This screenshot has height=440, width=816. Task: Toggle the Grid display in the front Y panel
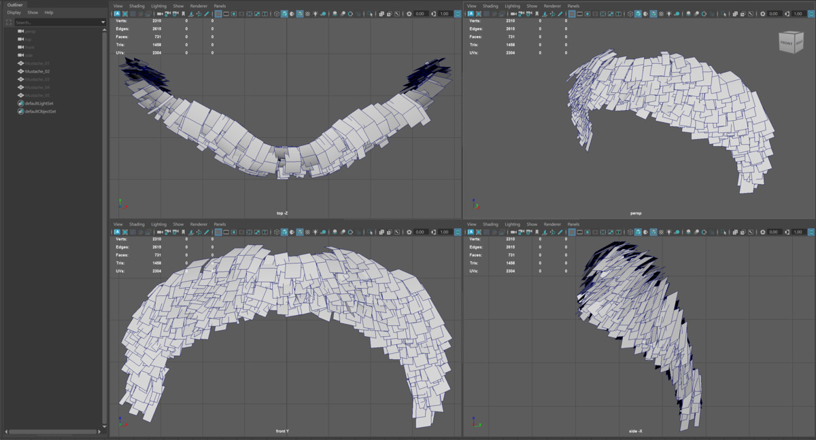218,232
